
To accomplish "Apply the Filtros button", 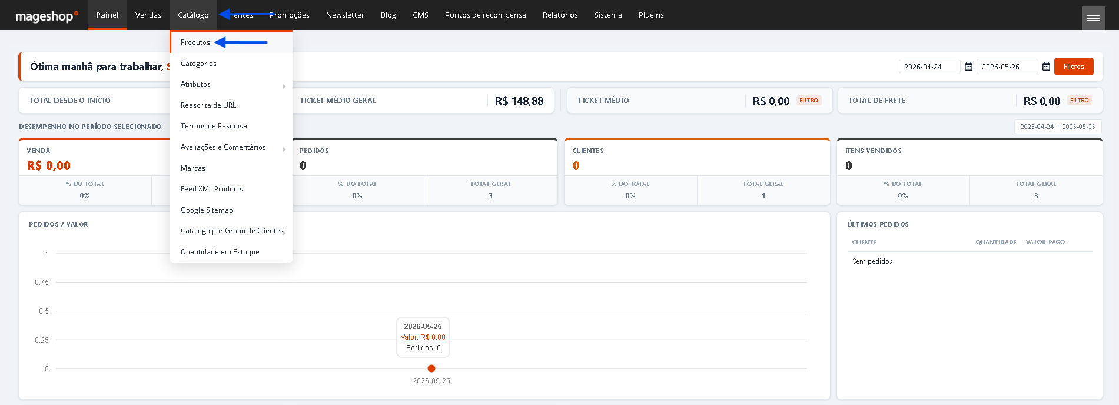I will pyautogui.click(x=1074, y=67).
